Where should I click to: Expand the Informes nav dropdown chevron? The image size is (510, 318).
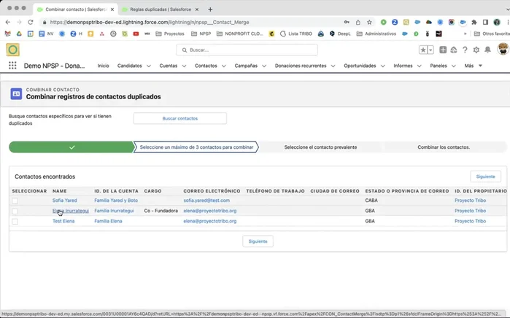coord(420,66)
